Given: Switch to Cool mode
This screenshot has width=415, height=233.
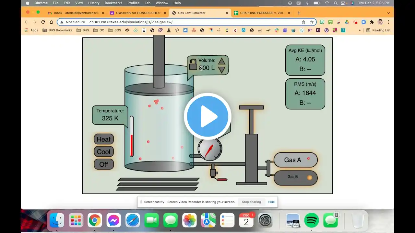Looking at the screenshot, I should click(x=104, y=152).
